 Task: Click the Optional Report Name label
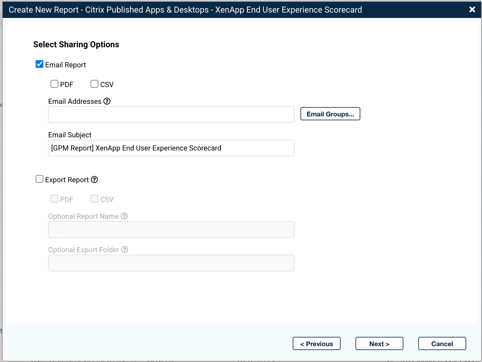pyautogui.click(x=83, y=216)
